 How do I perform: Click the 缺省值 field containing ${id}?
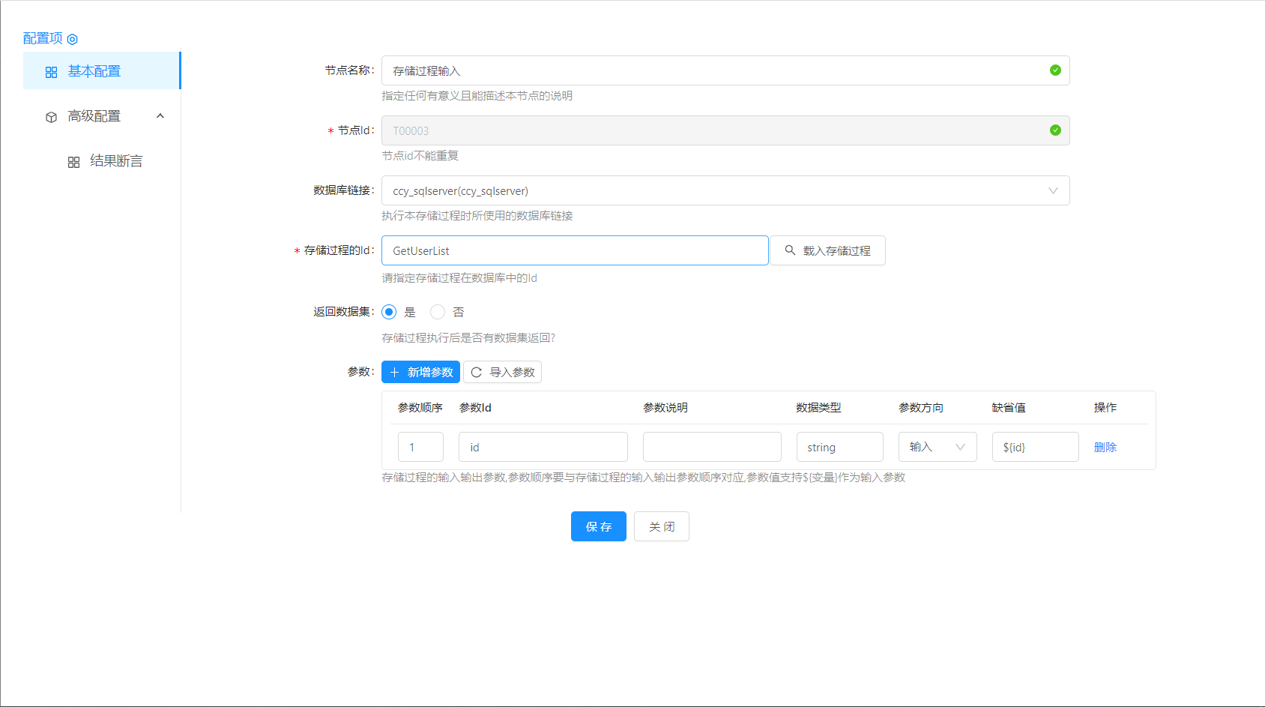(1034, 447)
